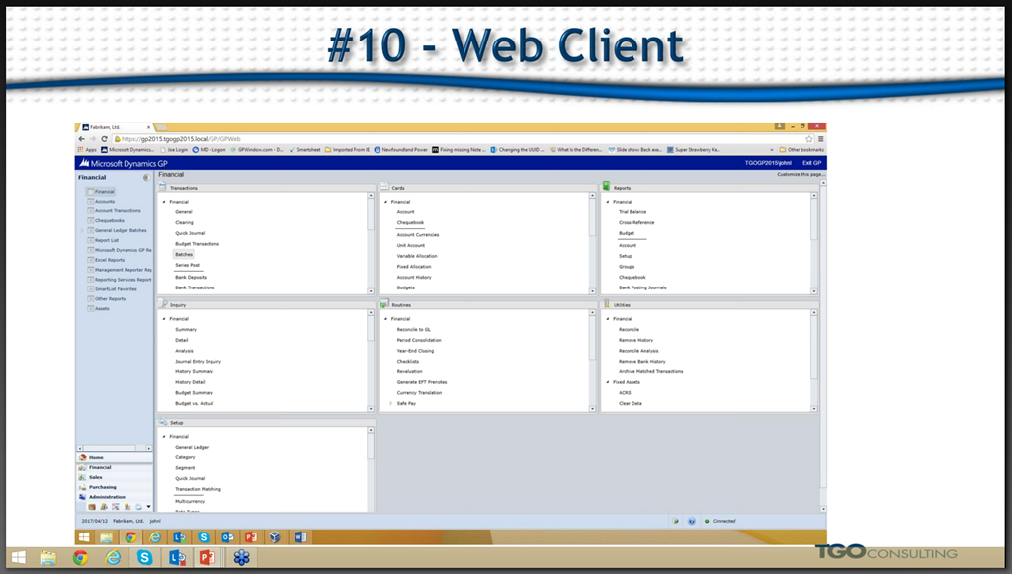Image resolution: width=1012 pixels, height=574 pixels.
Task: Expand the General Ledger Batches tree node
Action: point(83,230)
